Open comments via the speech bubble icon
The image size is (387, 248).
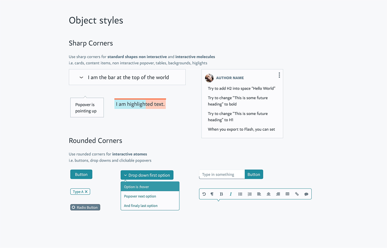(306, 194)
